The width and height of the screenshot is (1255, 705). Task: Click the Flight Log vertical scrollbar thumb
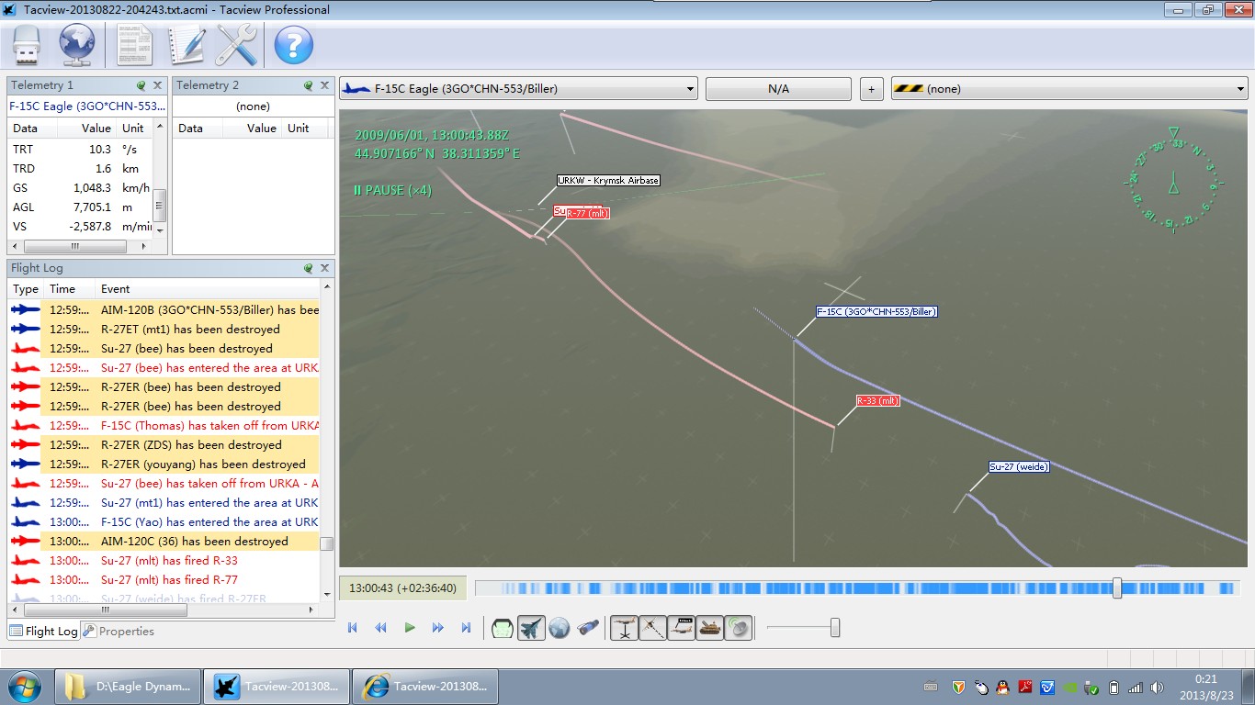[x=326, y=543]
